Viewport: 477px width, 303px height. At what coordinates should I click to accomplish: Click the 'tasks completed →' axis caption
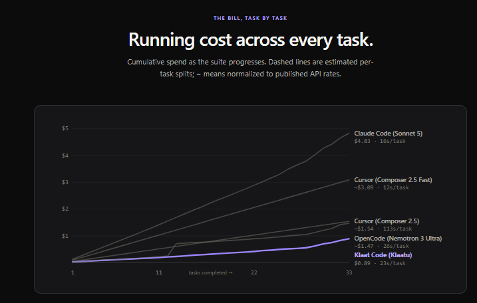tap(210, 273)
